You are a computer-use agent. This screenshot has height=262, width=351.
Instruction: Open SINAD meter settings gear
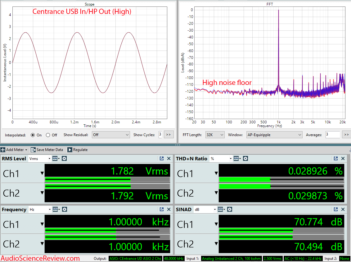point(229,209)
